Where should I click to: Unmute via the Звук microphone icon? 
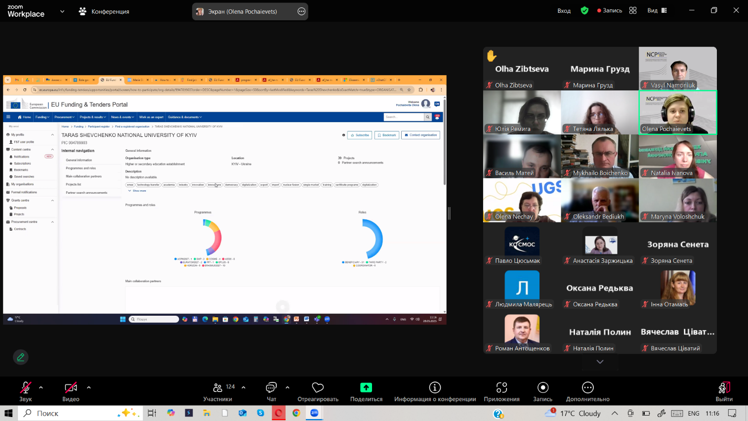(26, 387)
